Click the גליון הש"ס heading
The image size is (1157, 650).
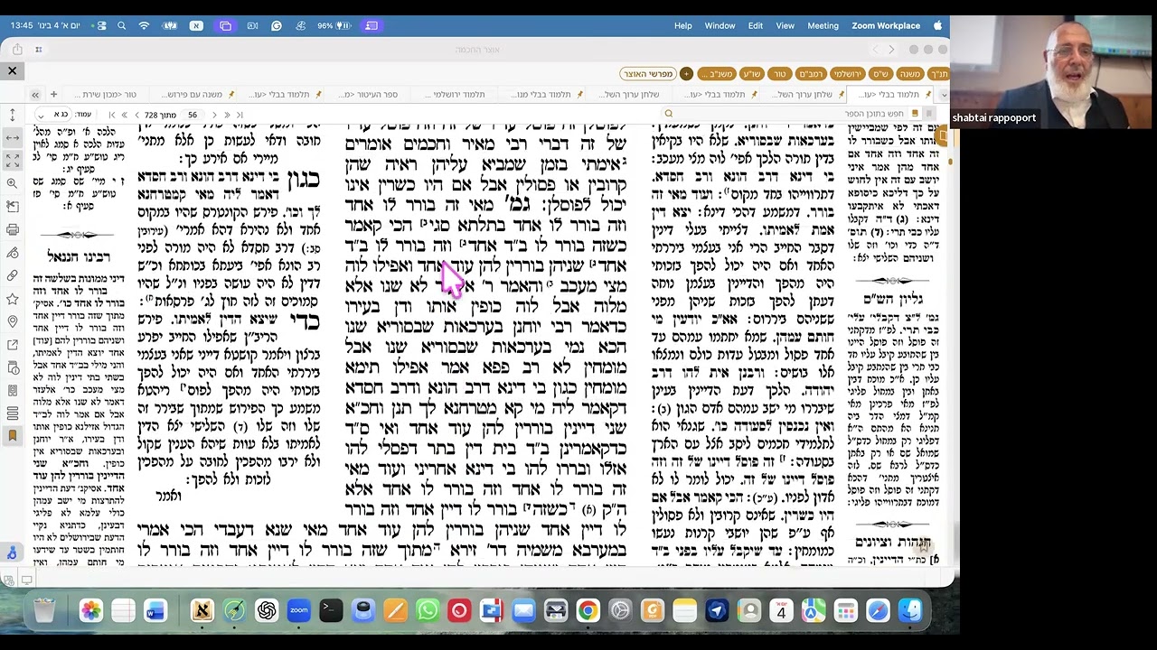tap(892, 299)
